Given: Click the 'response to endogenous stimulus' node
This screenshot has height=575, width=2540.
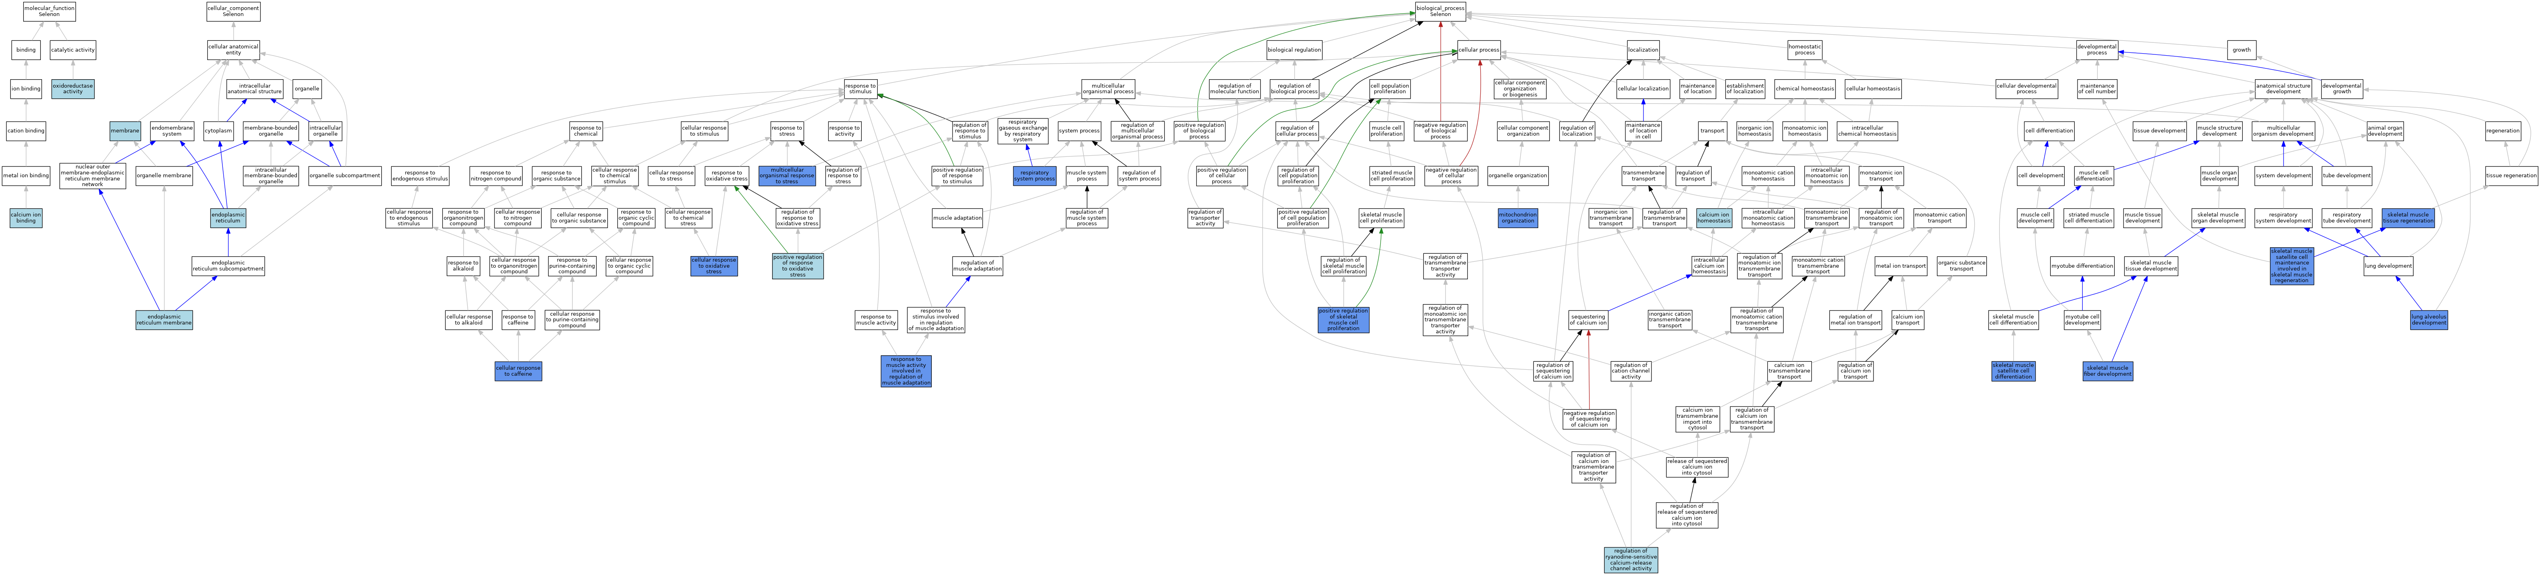Looking at the screenshot, I should point(421,176).
